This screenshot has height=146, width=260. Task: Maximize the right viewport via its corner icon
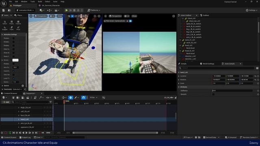click(173, 16)
